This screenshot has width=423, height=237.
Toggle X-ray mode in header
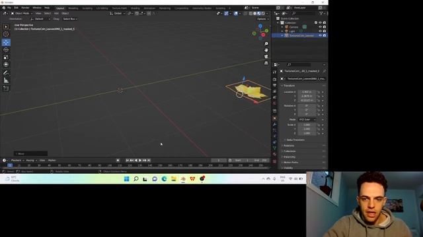[245, 13]
